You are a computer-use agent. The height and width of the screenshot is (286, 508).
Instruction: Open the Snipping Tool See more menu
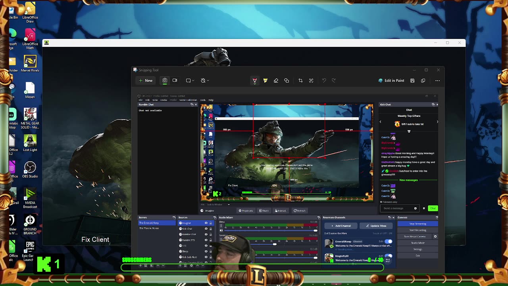[x=437, y=81]
